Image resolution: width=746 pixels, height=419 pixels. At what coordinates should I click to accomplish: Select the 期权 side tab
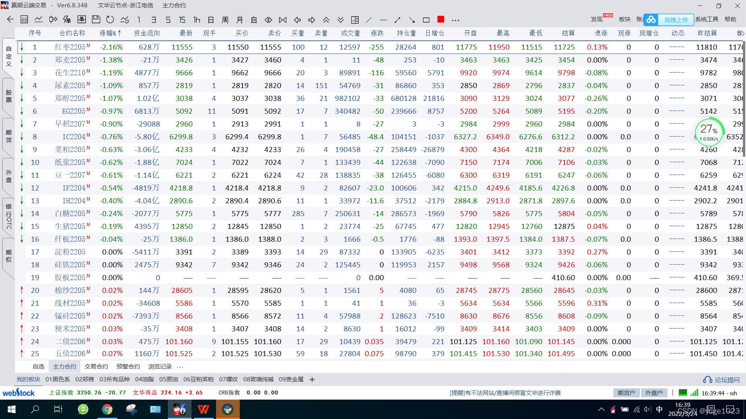[x=9, y=256]
